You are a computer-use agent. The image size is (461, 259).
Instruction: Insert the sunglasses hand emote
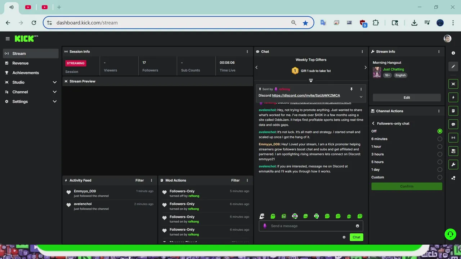[262, 216]
